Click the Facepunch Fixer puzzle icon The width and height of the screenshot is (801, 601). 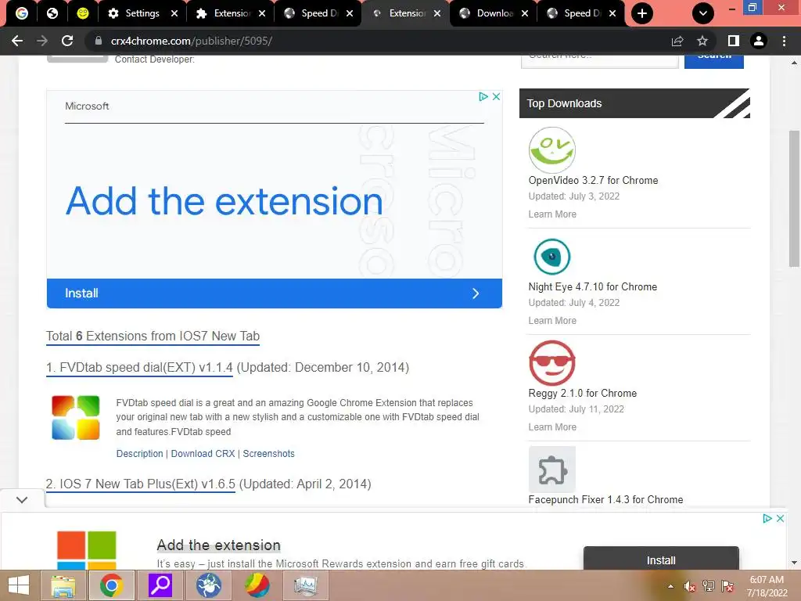pos(552,470)
